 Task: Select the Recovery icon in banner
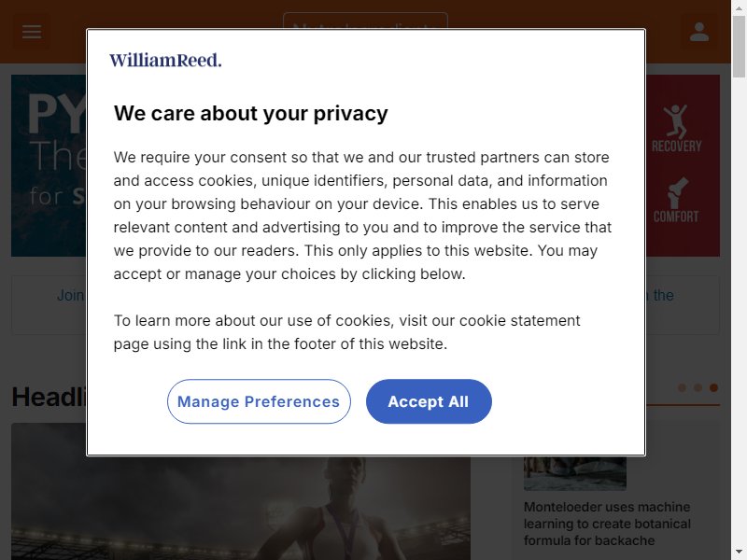point(676,129)
